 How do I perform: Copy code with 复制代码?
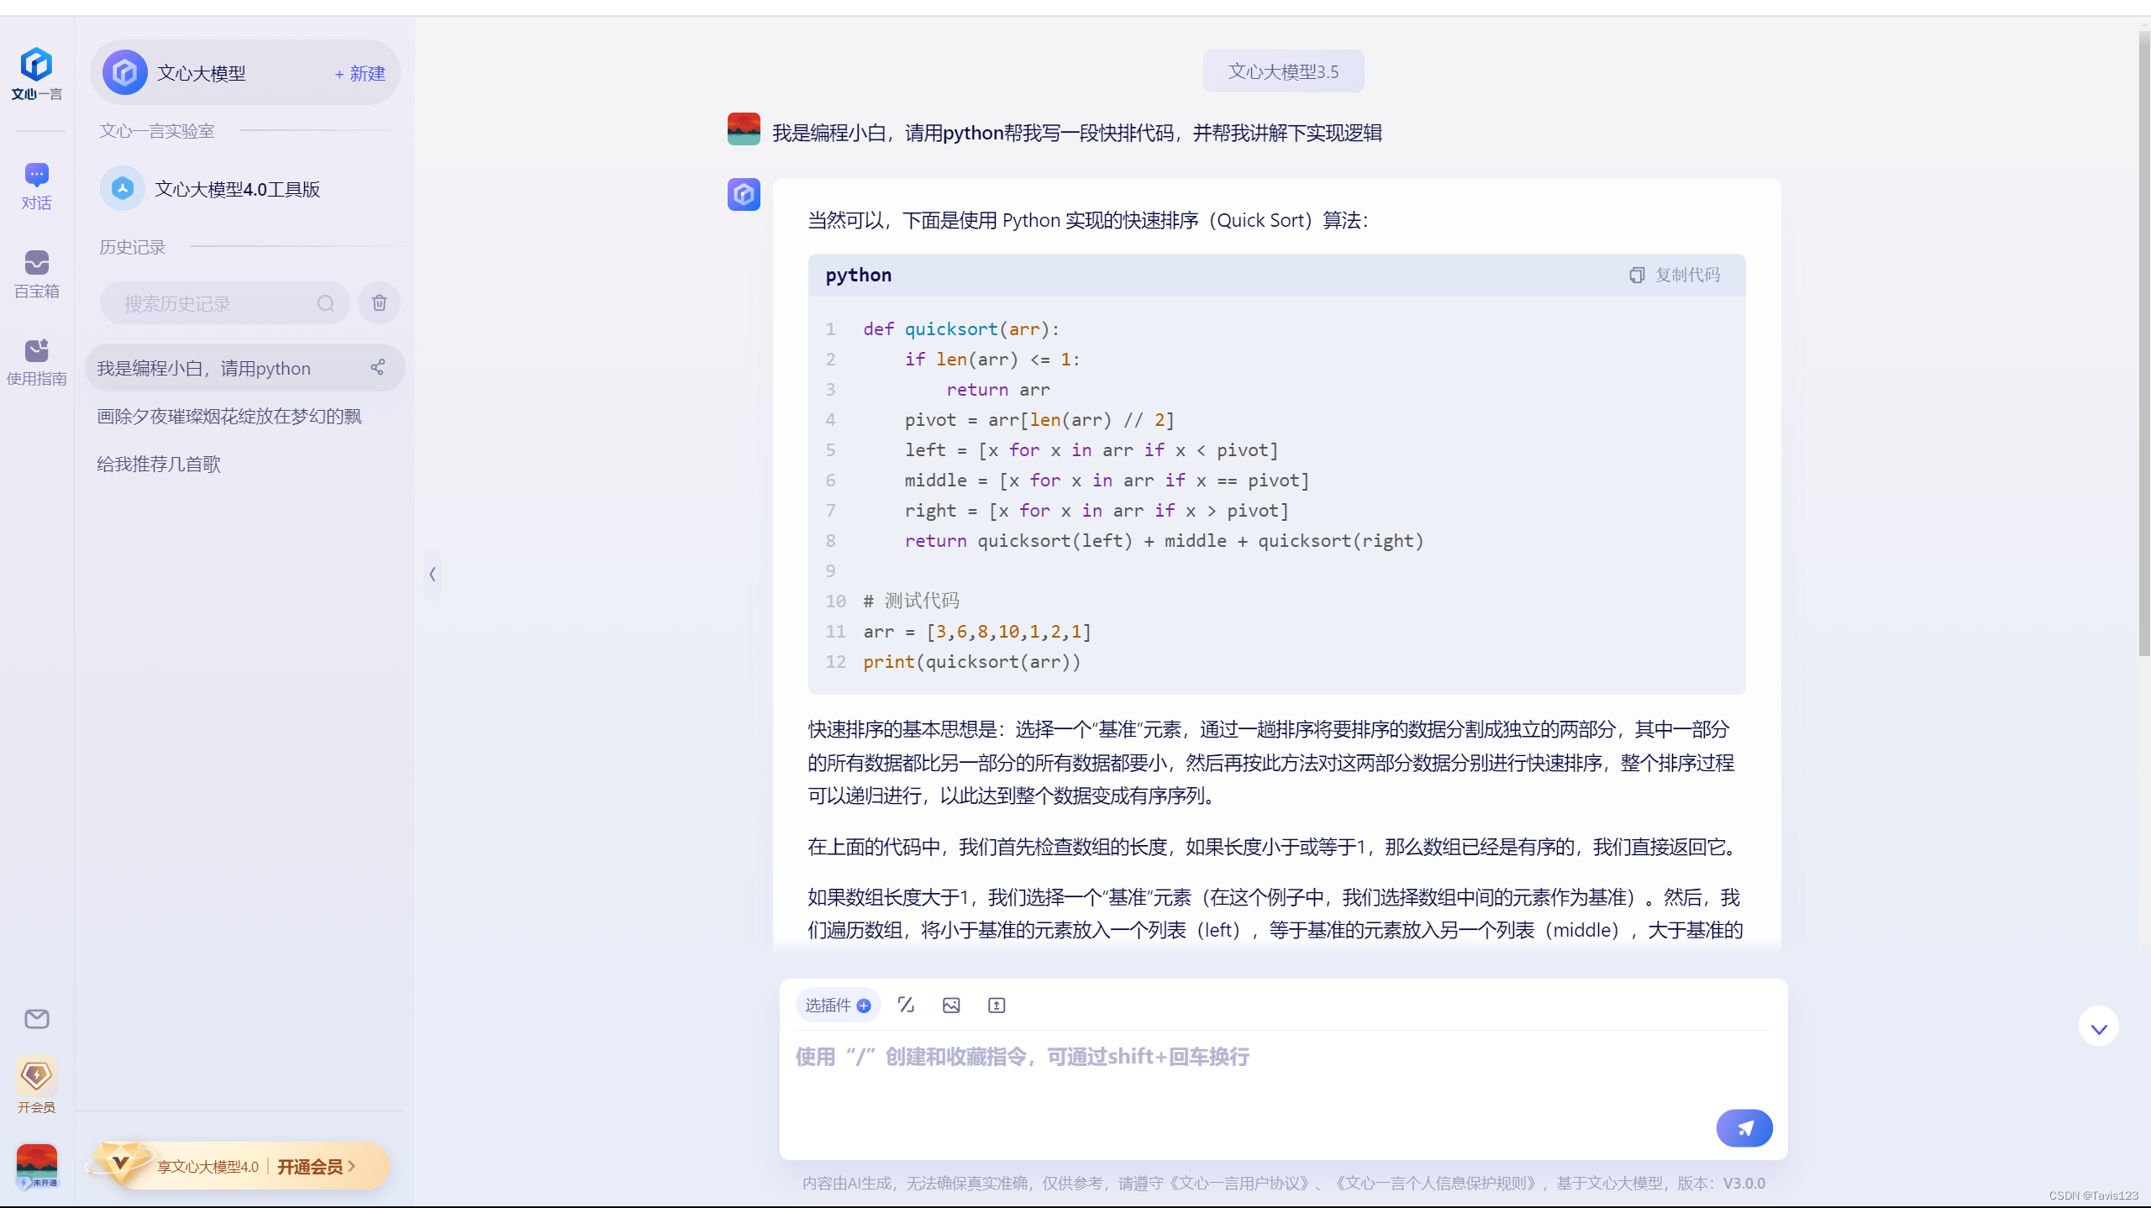(x=1675, y=275)
